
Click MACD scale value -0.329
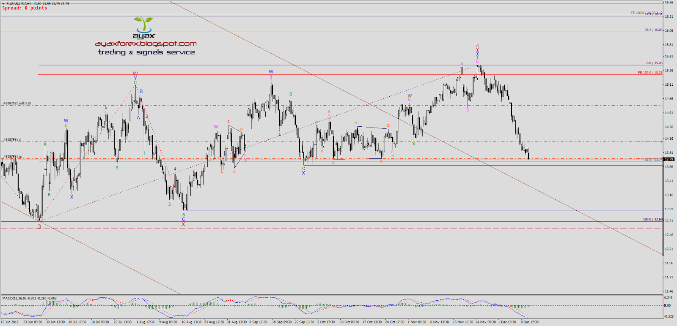click(x=669, y=316)
